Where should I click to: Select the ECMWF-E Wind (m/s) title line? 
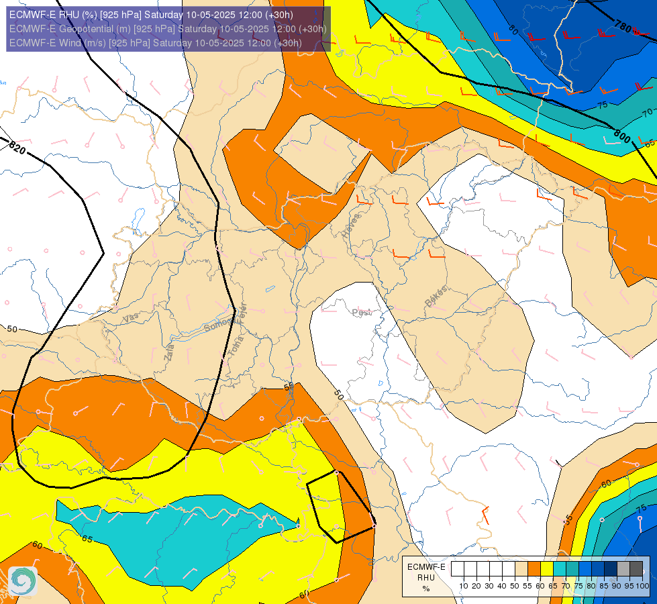click(156, 43)
